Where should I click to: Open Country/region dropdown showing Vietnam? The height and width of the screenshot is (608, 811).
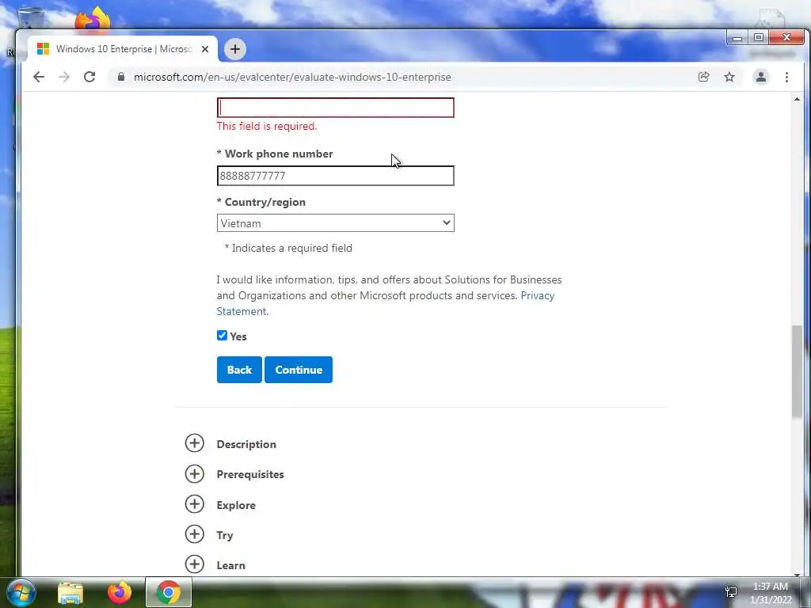[335, 222]
